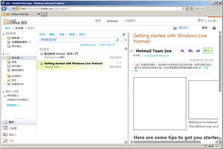Click the 新增連絡人 add contact link
The height and width of the screenshot is (149, 223).
(14, 105)
